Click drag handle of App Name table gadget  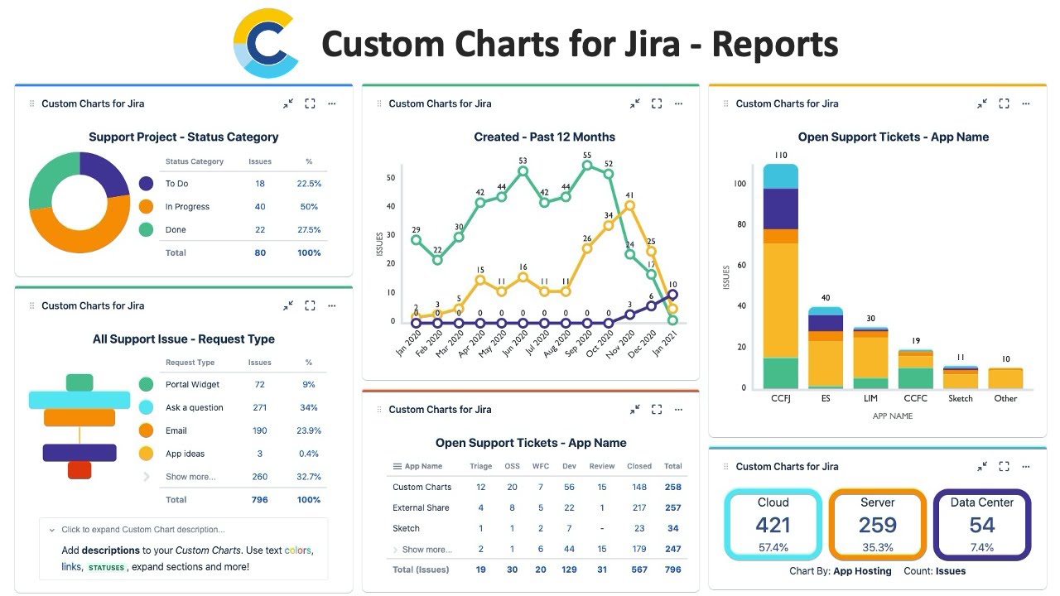[379, 409]
